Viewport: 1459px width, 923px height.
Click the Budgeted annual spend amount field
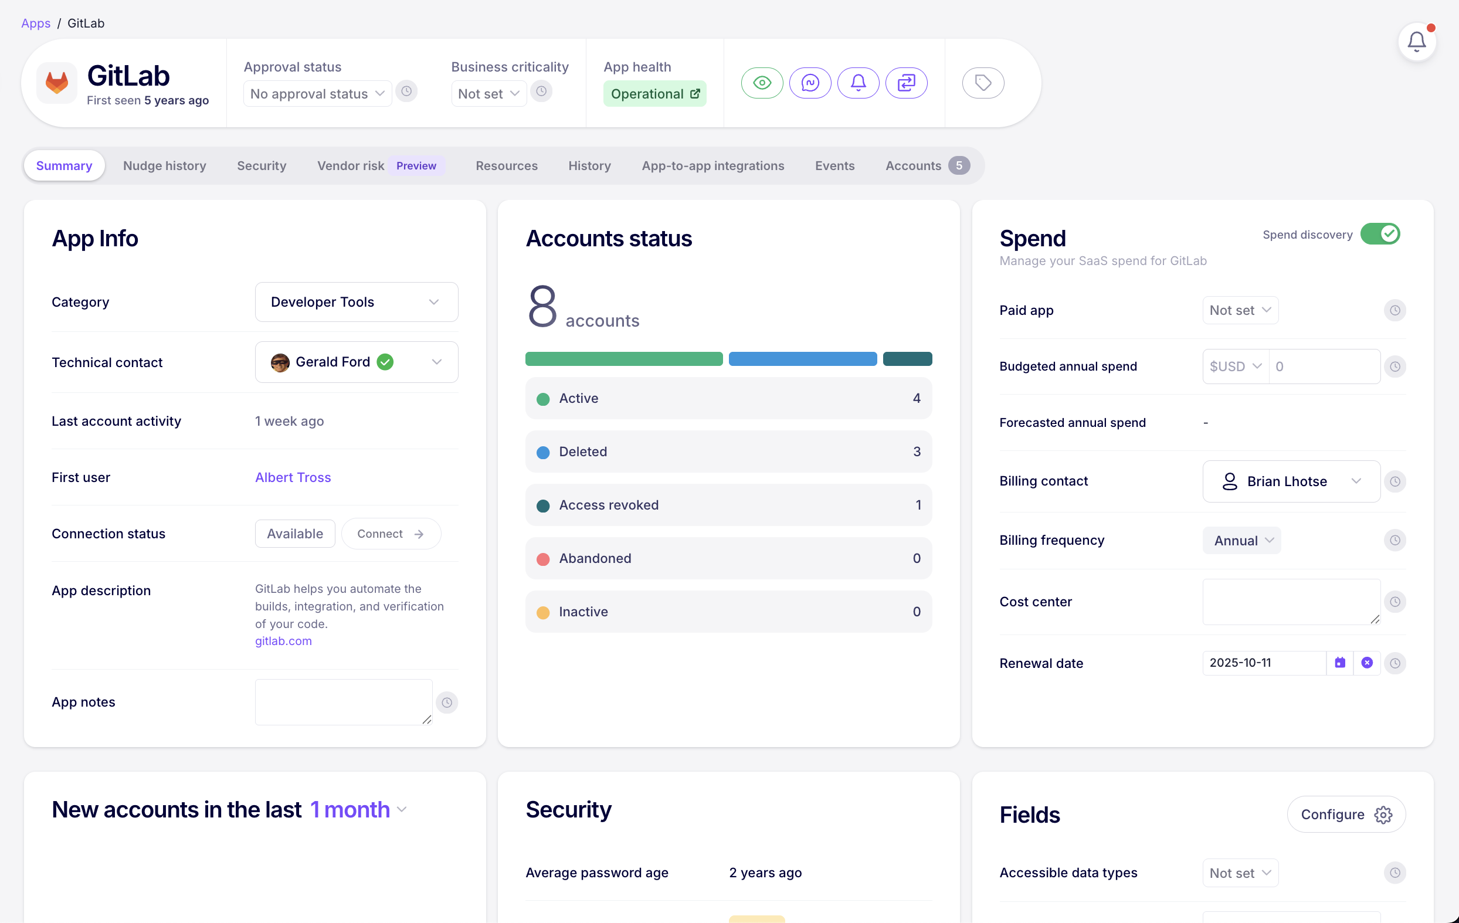[1325, 366]
